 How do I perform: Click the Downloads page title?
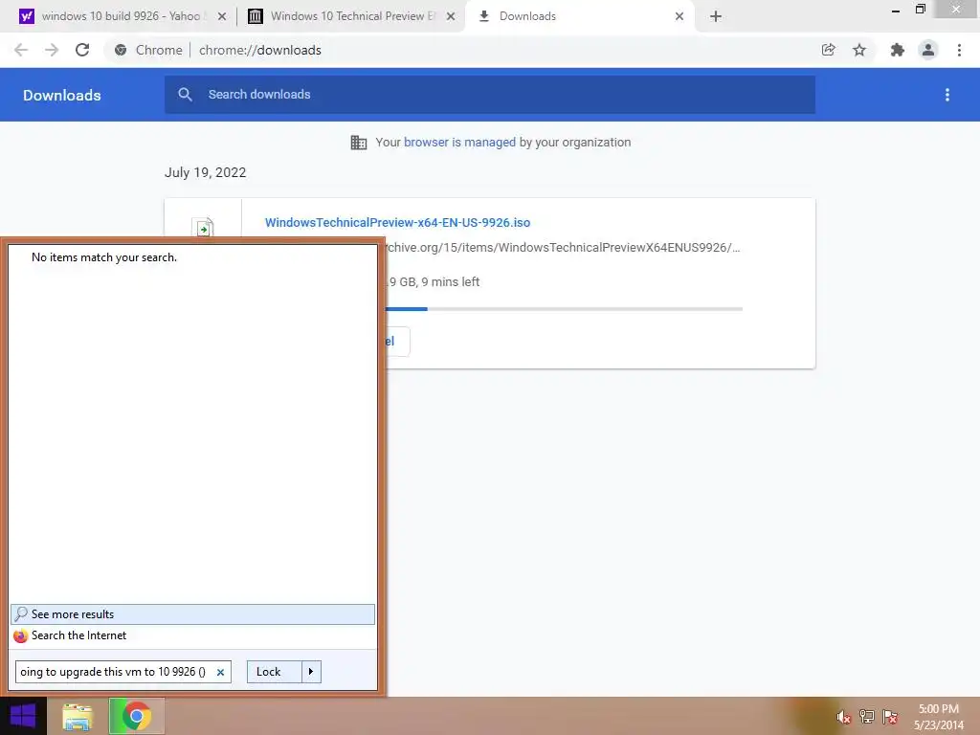click(x=62, y=95)
